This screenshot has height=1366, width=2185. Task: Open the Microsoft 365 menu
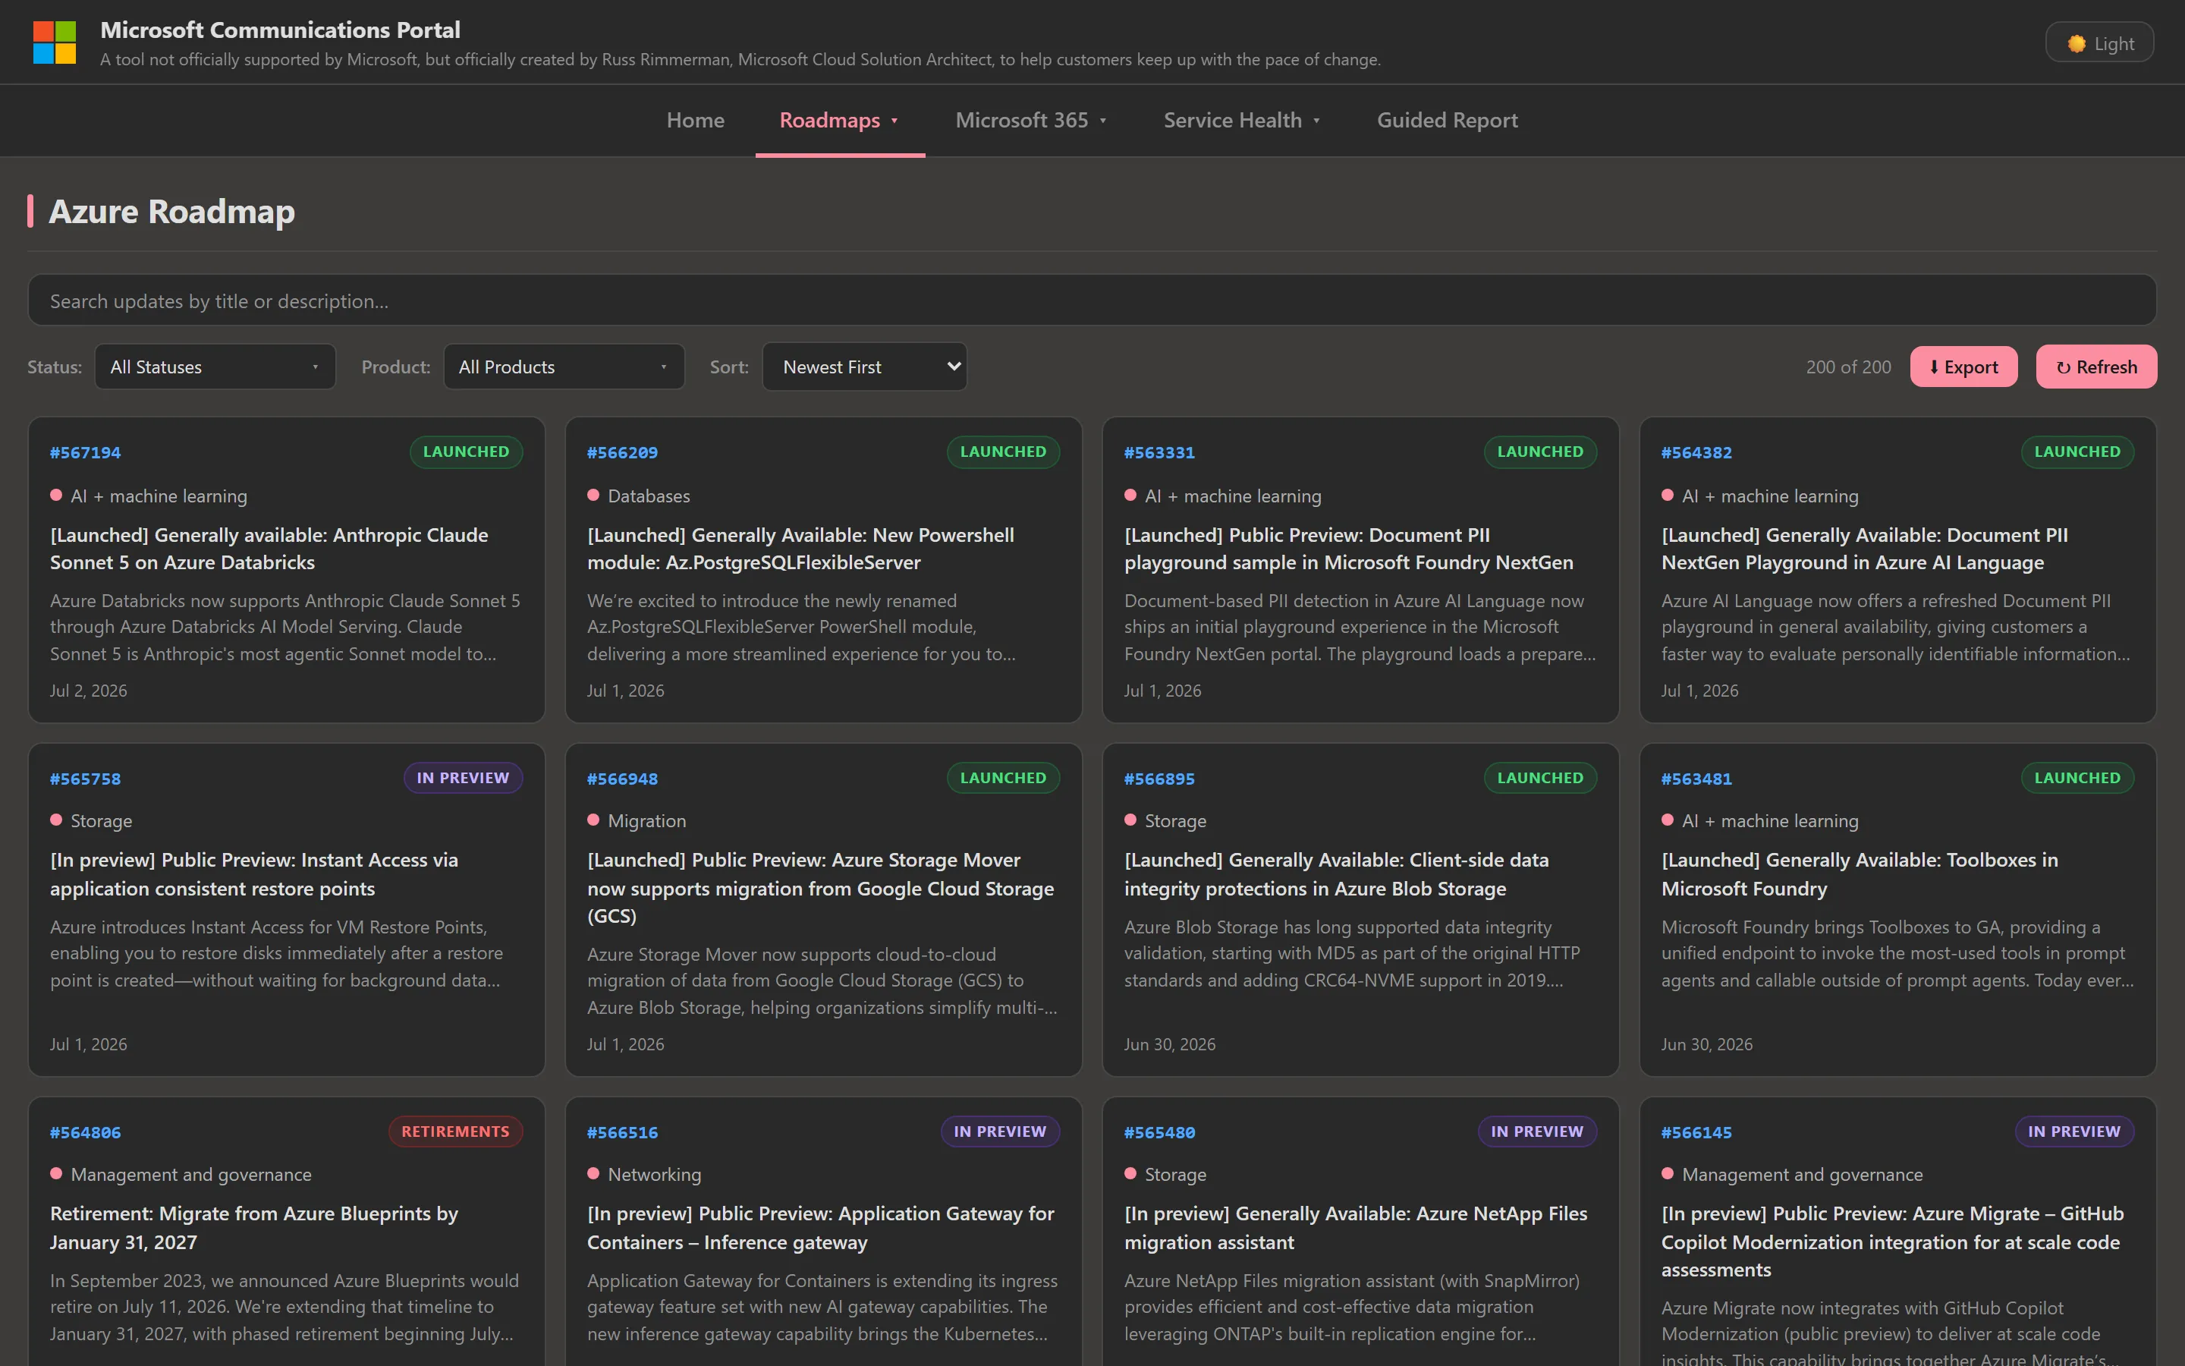pos(1031,120)
